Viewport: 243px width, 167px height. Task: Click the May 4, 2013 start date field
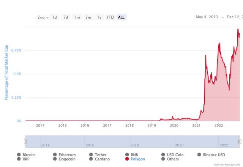point(207,17)
